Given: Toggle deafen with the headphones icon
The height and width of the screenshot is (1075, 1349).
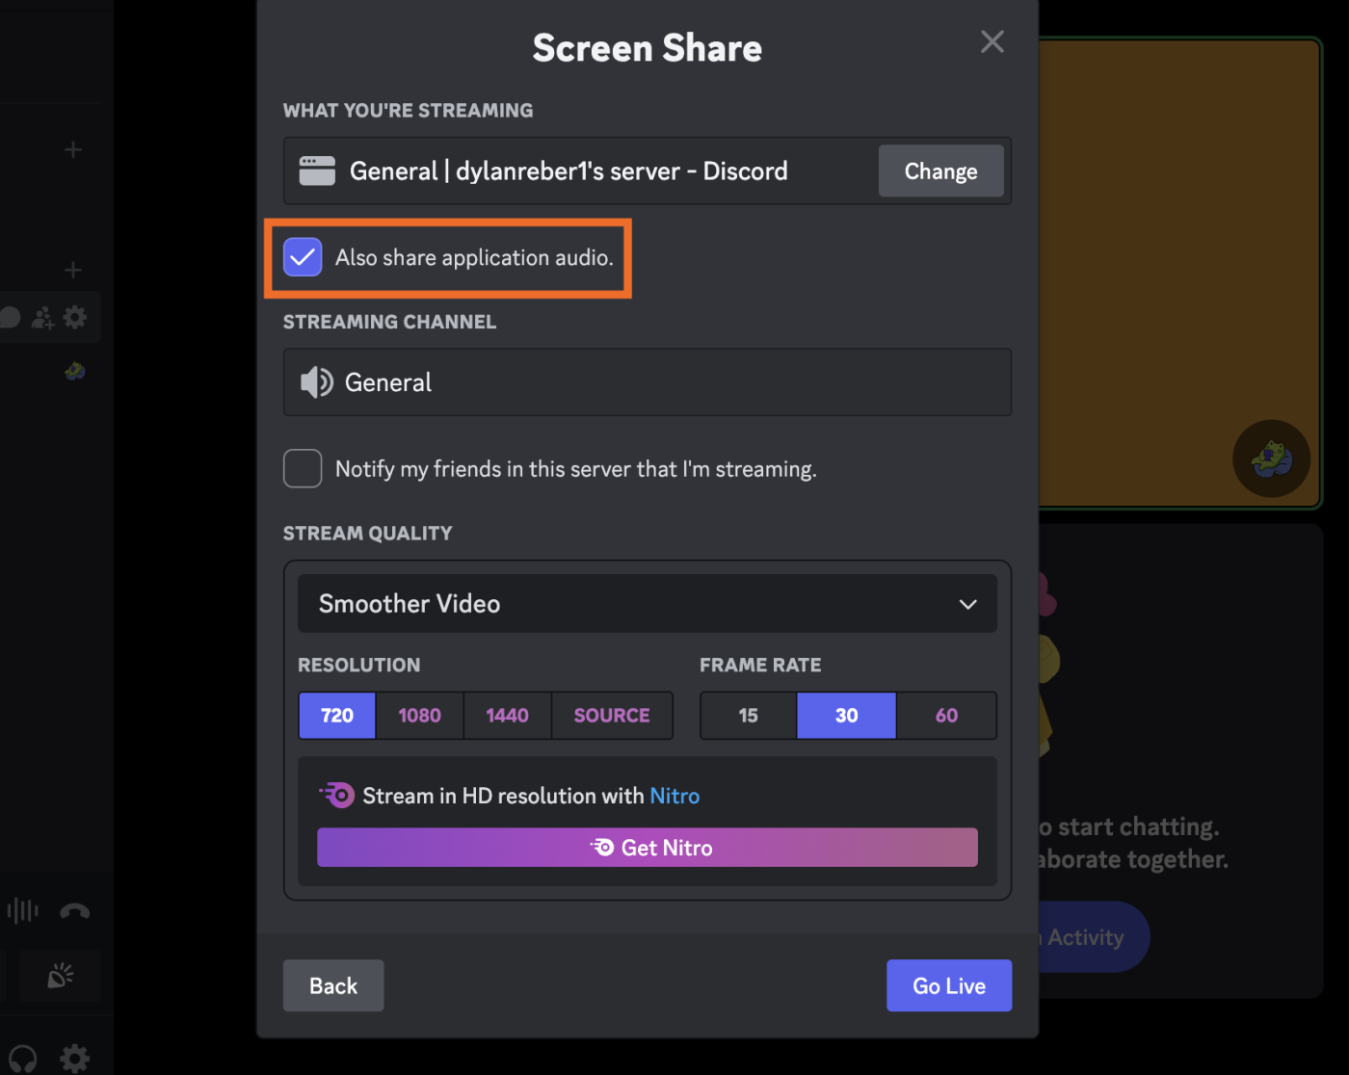Looking at the screenshot, I should pyautogui.click(x=21, y=1060).
